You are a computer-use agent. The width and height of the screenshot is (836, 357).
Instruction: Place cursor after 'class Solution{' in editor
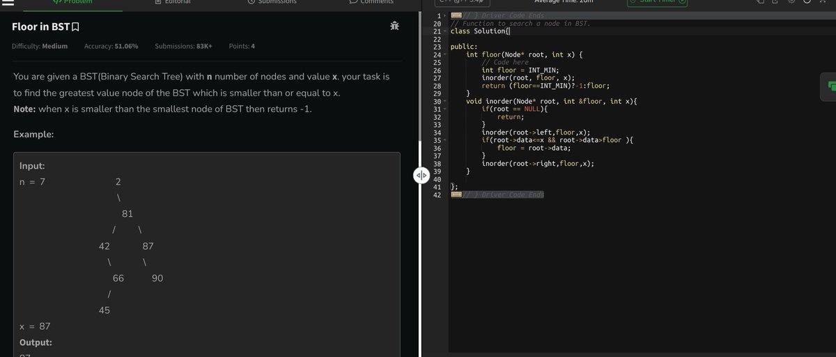(x=511, y=31)
